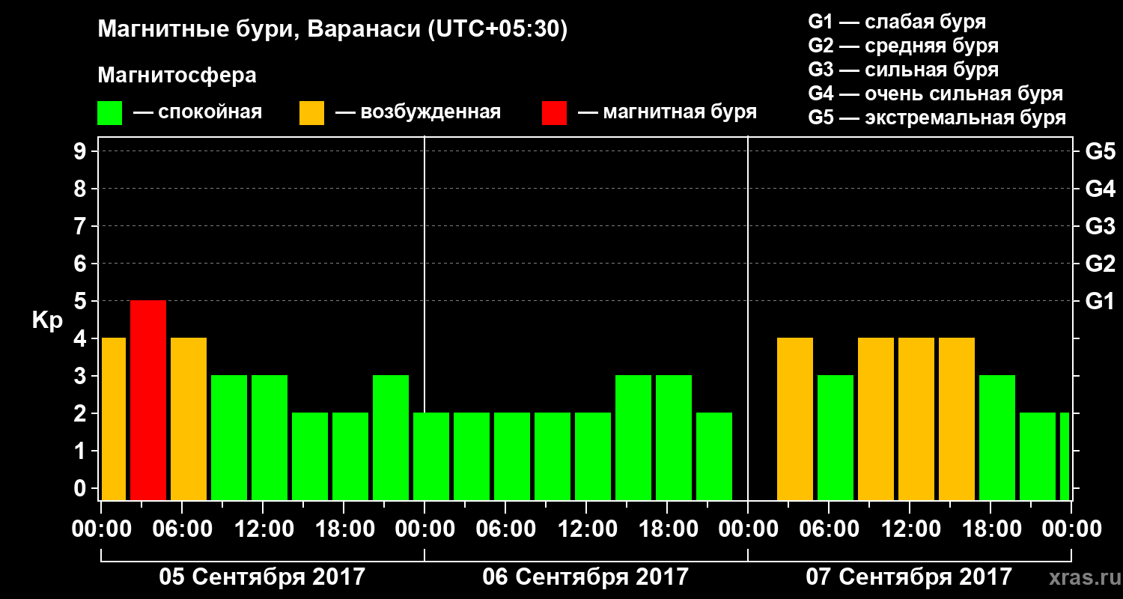Click the 'G4 — очень сильная буря' legend line

click(x=935, y=94)
